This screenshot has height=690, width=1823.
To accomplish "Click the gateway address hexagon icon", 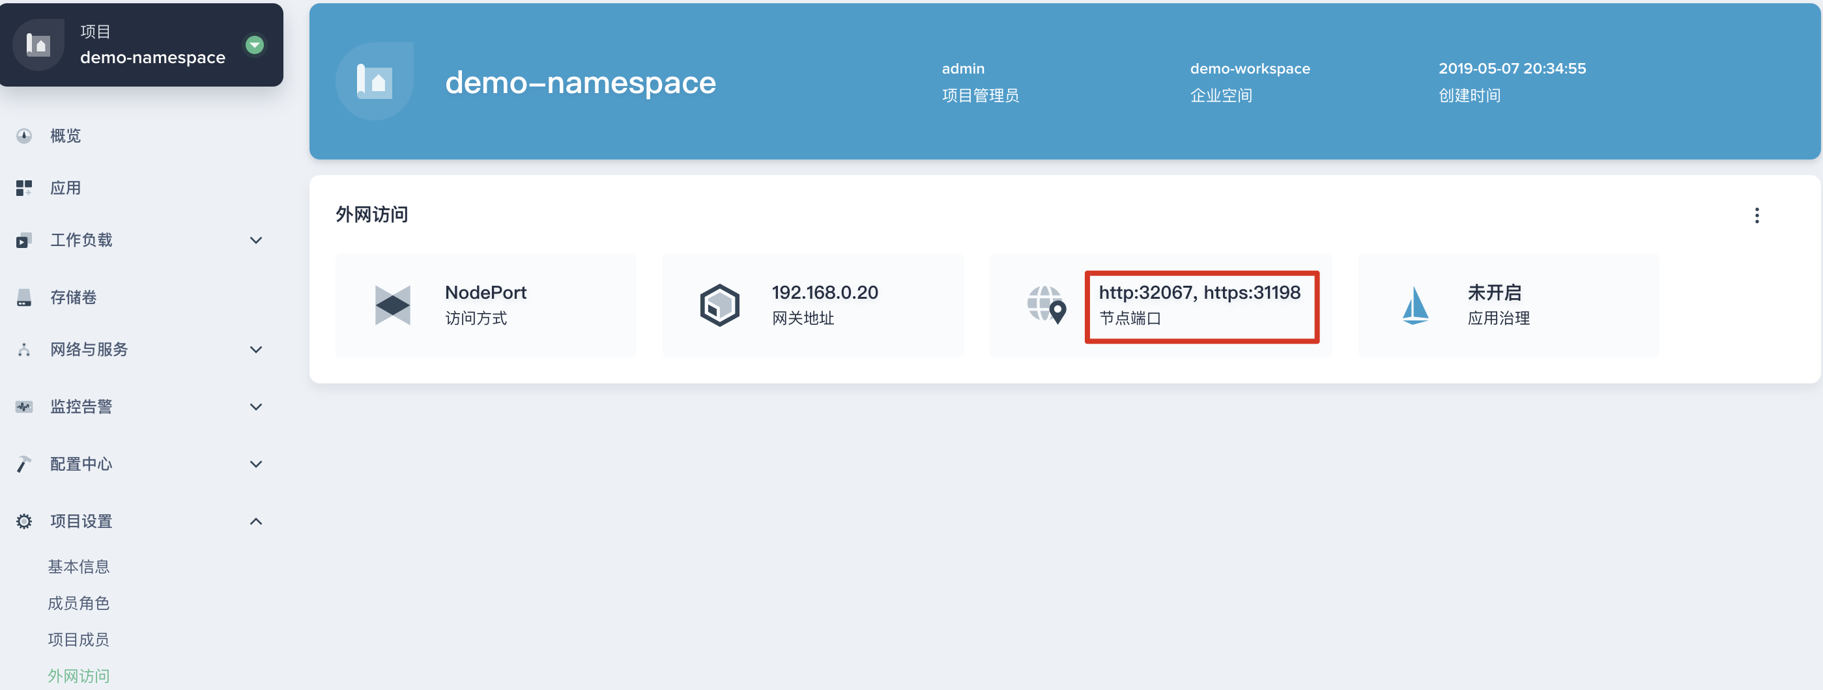I will tap(720, 305).
